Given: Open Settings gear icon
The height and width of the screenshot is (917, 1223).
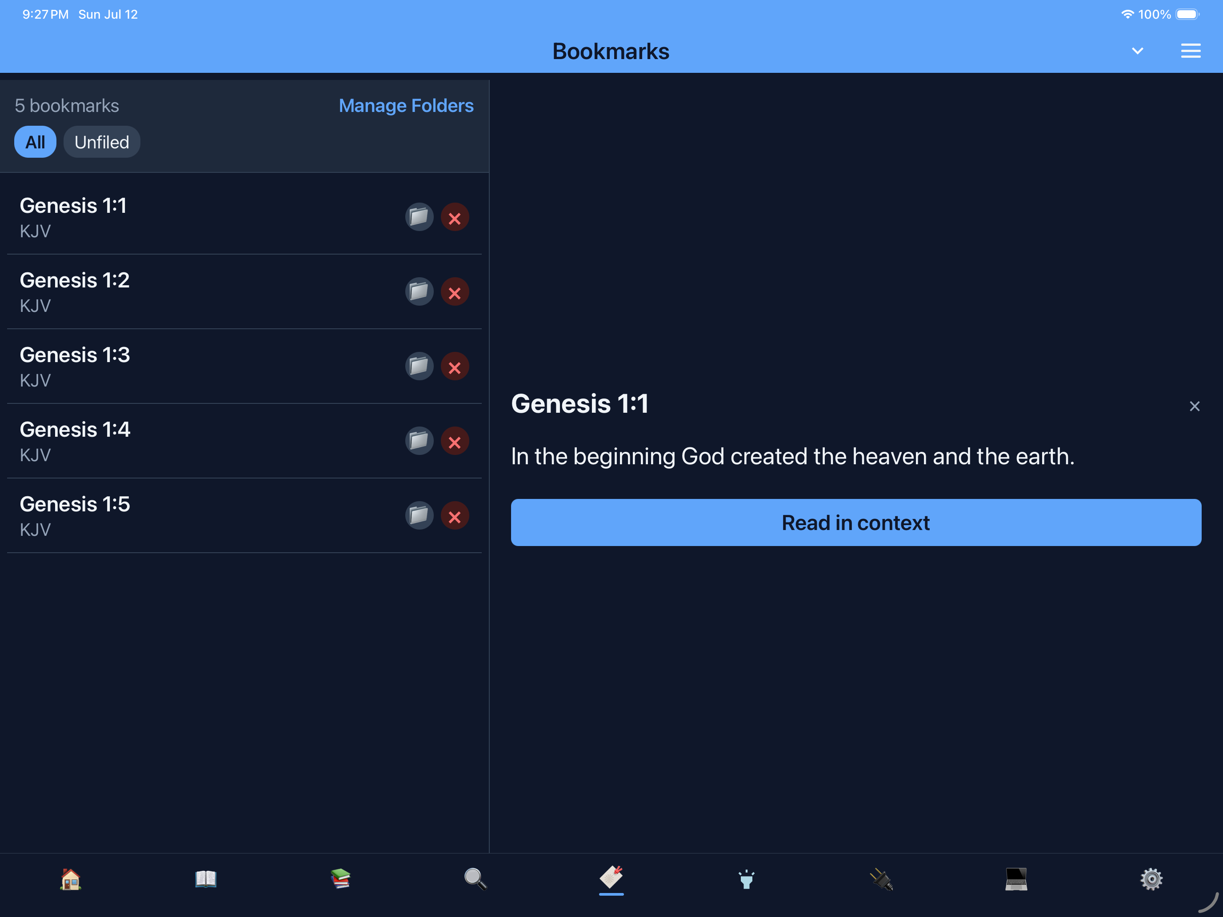Looking at the screenshot, I should [1152, 879].
